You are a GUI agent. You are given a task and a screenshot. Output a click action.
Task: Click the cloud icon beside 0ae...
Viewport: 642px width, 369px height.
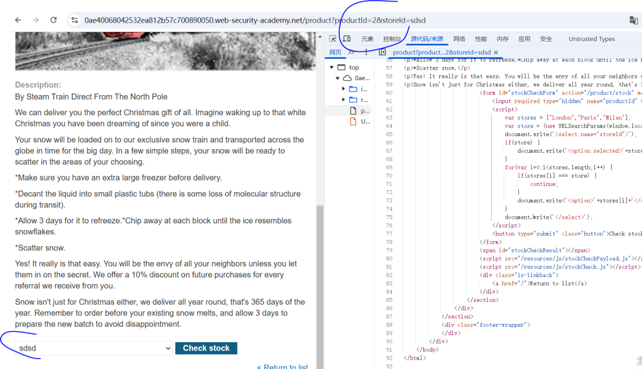347,78
